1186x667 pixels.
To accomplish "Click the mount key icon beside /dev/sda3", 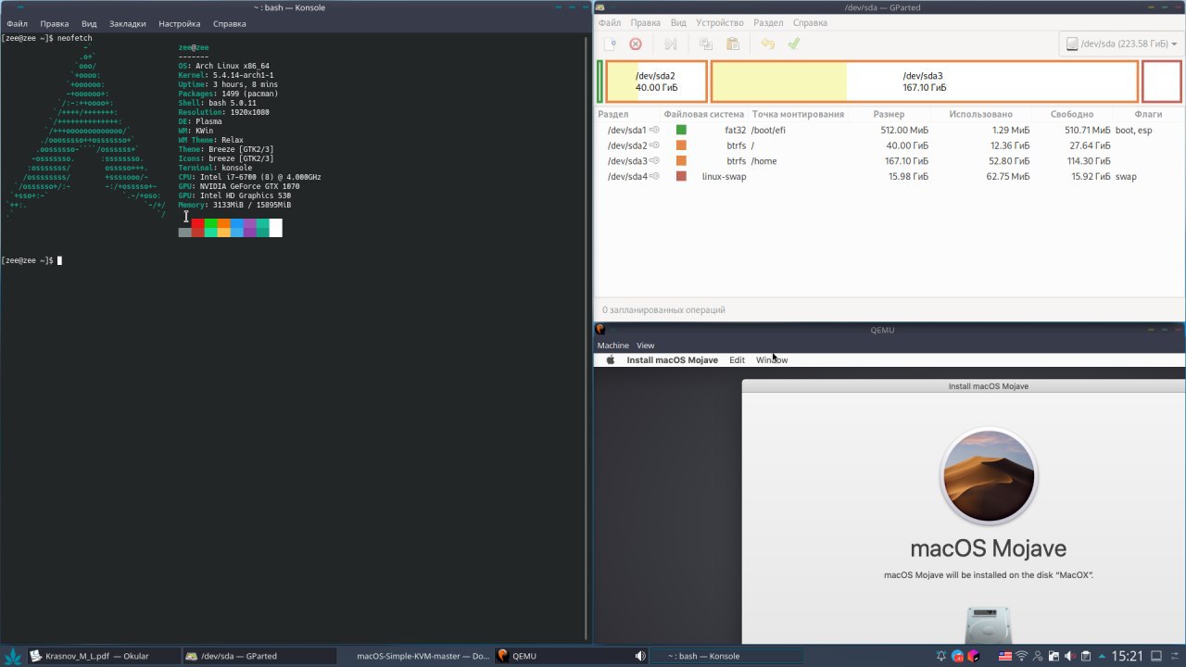I will tap(654, 161).
